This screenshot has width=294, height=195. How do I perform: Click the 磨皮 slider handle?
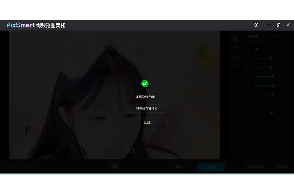(257, 49)
